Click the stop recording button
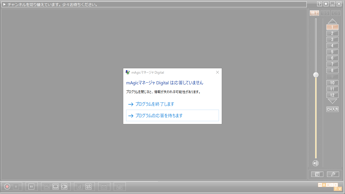Image resolution: width=345 pixels, height=194 pixels. [16, 186]
